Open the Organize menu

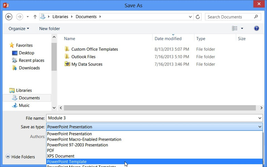tap(19, 29)
